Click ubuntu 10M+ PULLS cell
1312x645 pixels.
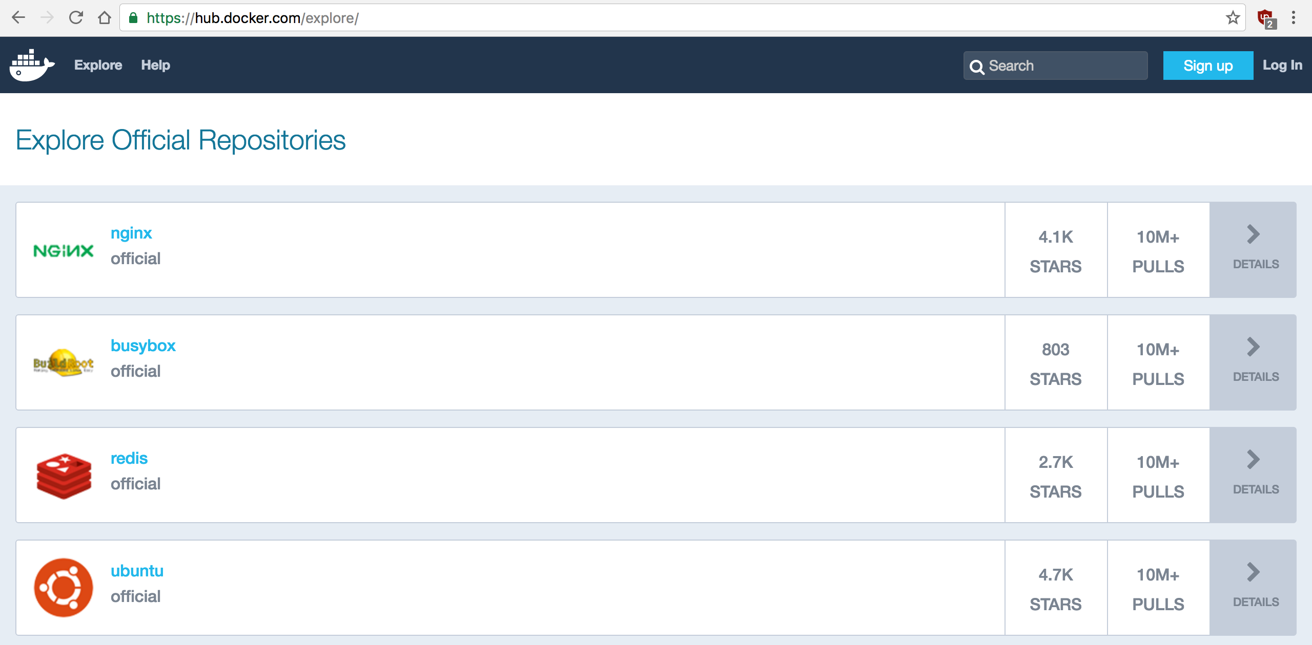point(1158,588)
